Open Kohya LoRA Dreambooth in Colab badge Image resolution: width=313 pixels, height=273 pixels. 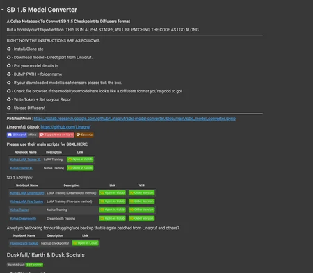(x=113, y=193)
